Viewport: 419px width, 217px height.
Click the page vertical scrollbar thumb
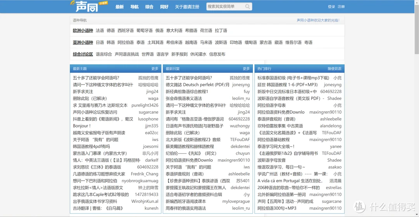pos(417,29)
